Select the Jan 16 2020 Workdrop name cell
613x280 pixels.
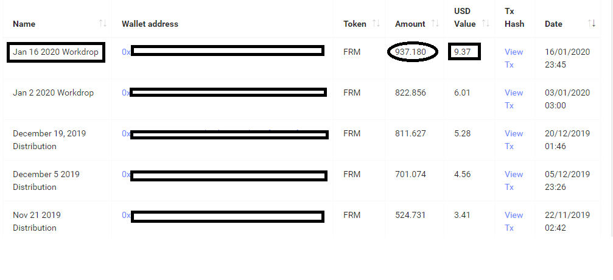(56, 52)
